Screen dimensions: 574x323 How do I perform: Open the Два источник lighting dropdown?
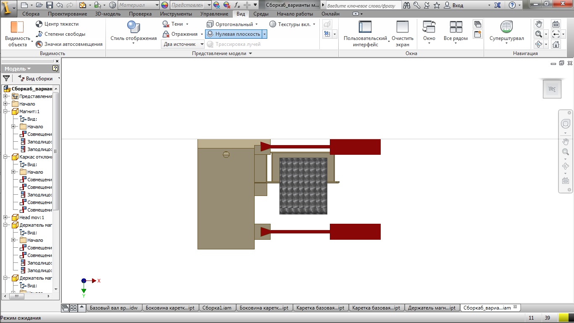(x=183, y=44)
